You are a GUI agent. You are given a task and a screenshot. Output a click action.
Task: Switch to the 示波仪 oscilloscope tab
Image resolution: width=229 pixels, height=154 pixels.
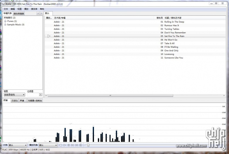click(15, 101)
